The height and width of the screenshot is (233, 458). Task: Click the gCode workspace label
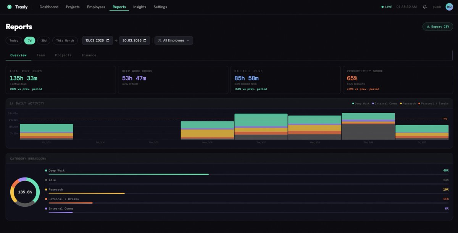tap(437, 7)
